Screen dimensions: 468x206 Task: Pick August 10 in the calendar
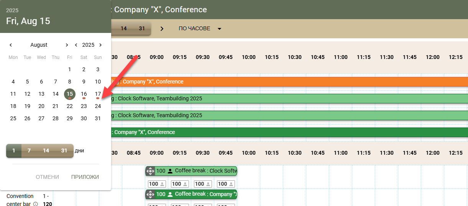tap(98, 82)
